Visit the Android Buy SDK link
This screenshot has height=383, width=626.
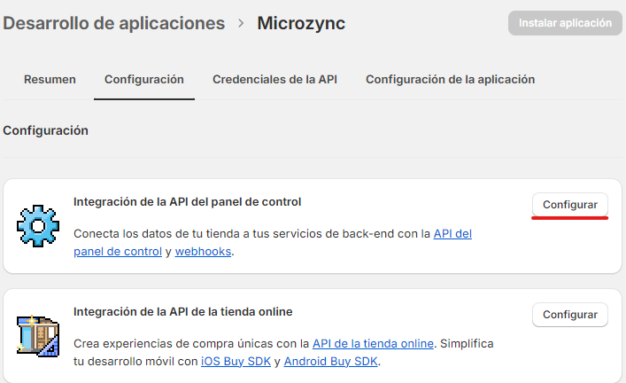pyautogui.click(x=329, y=361)
